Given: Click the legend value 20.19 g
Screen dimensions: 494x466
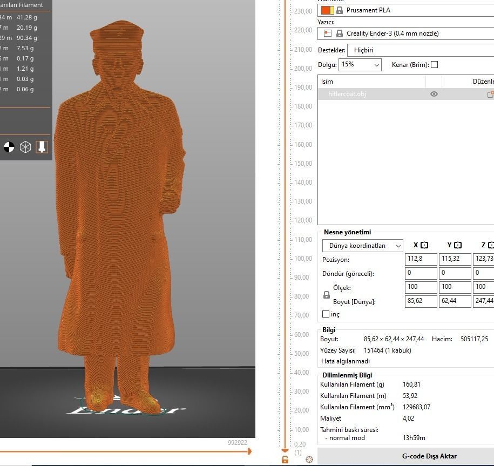Looking at the screenshot, I should (x=27, y=28).
